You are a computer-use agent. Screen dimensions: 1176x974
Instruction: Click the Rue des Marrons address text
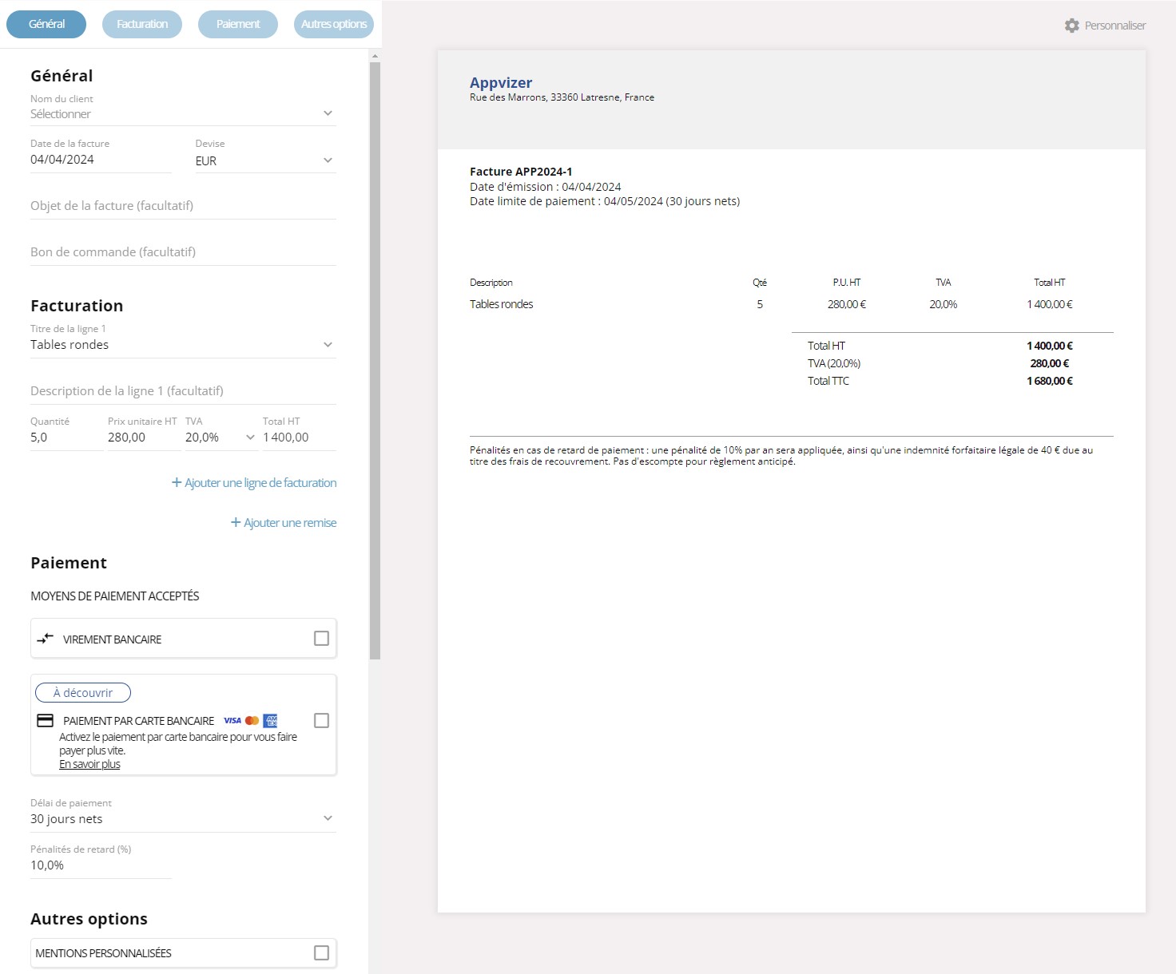(562, 97)
